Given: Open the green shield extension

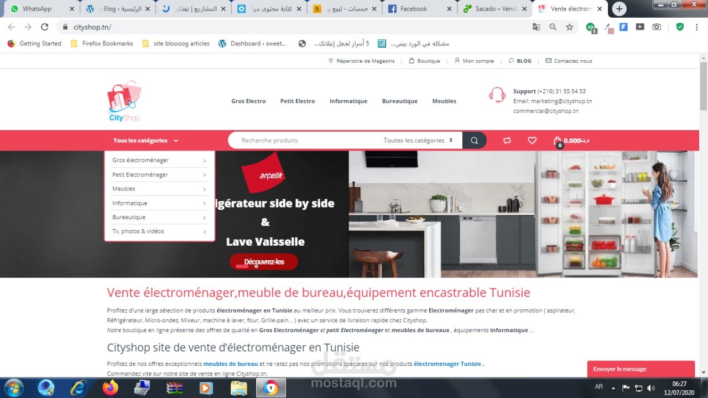Looking at the screenshot, I should pyautogui.click(x=680, y=27).
